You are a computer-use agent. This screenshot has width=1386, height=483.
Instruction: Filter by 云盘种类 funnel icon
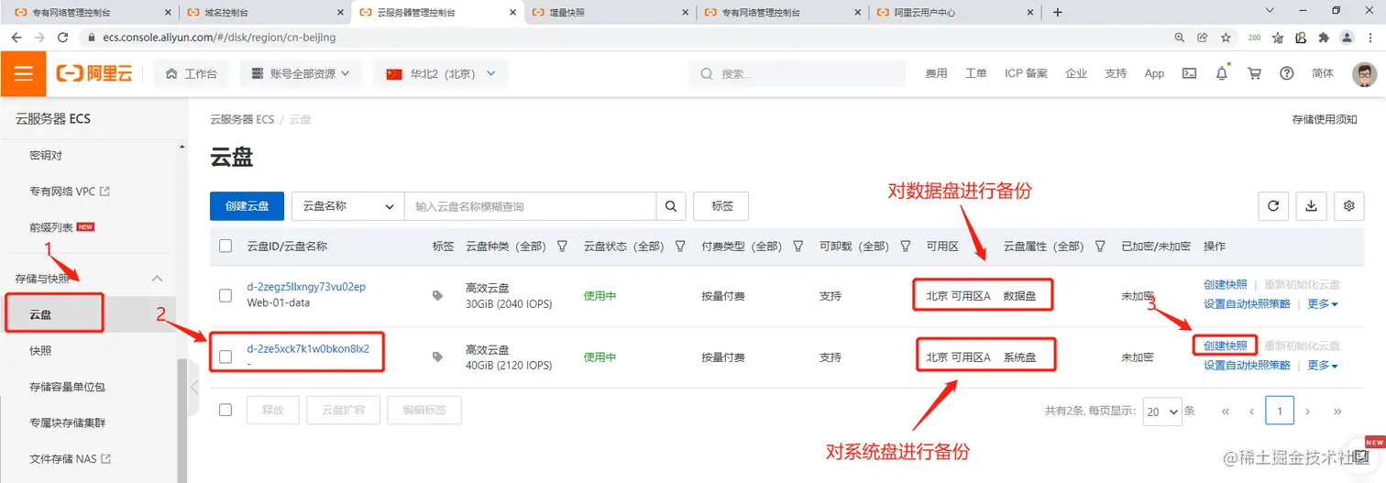tap(562, 247)
